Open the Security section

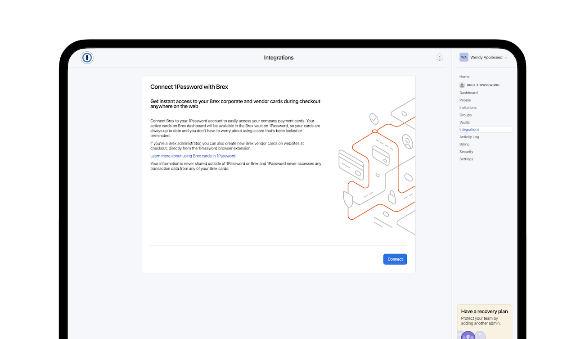[466, 152]
